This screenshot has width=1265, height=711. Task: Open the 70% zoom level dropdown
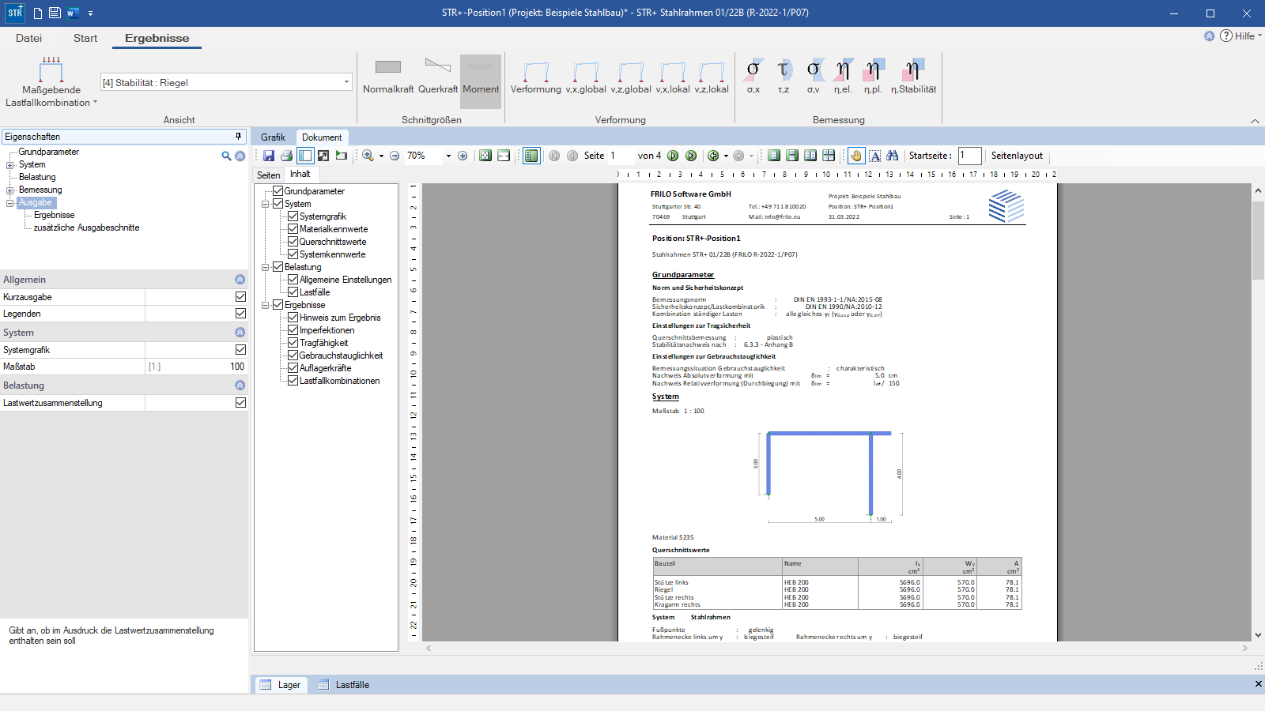448,156
